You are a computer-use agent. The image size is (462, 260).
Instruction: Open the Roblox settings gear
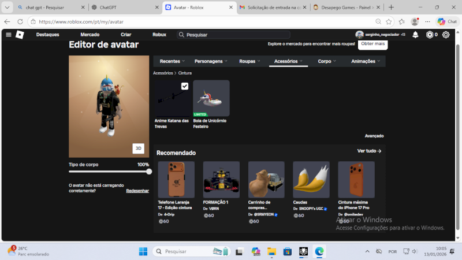coord(446,35)
